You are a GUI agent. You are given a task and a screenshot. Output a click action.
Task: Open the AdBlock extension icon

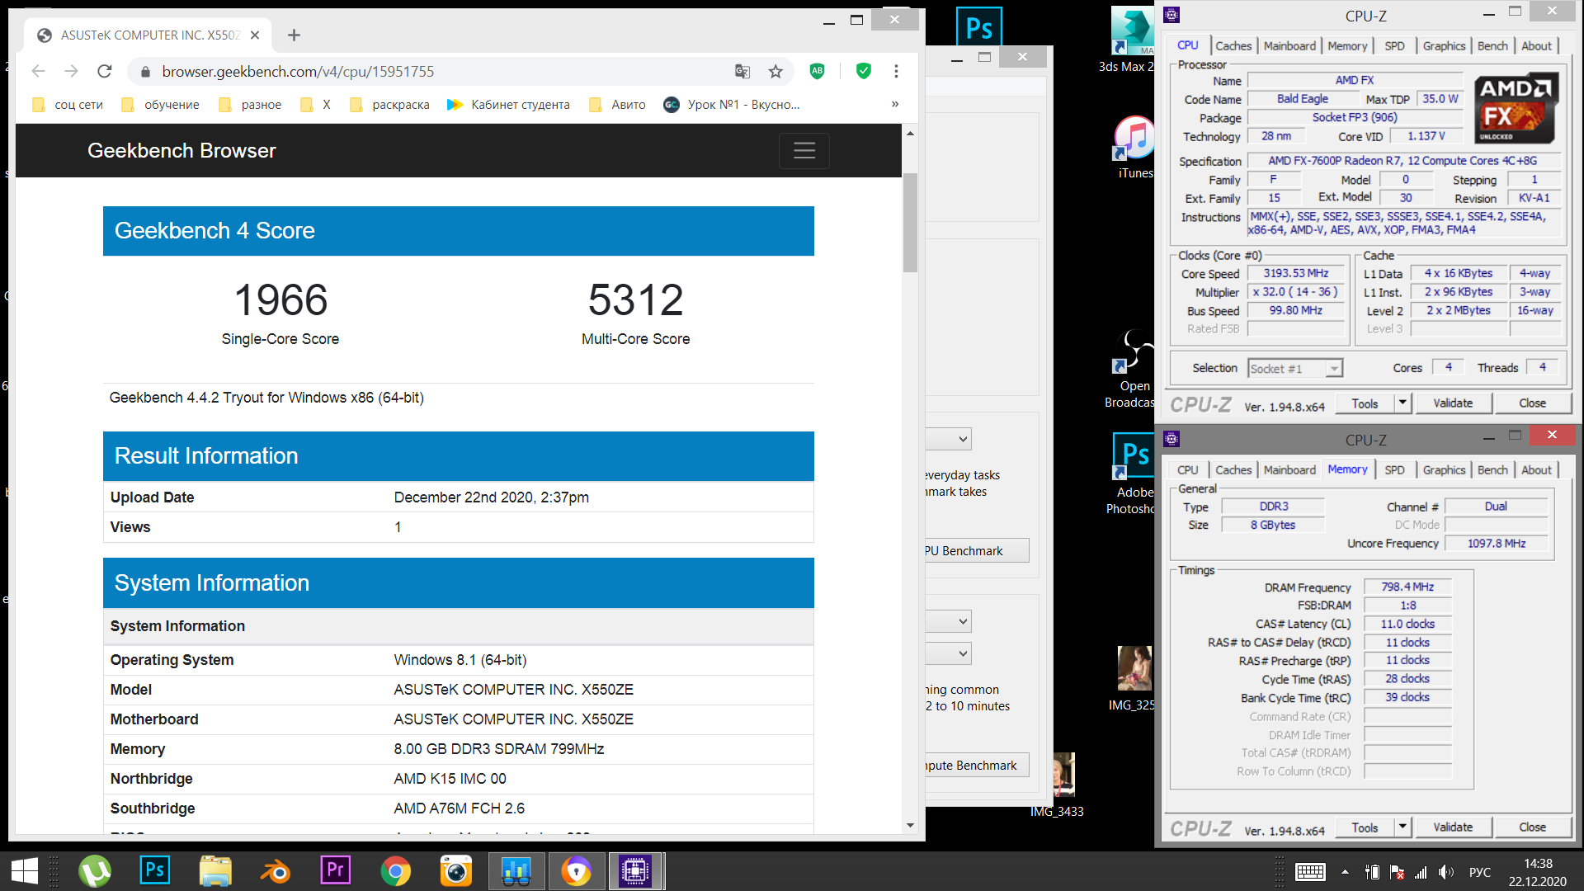click(x=817, y=71)
